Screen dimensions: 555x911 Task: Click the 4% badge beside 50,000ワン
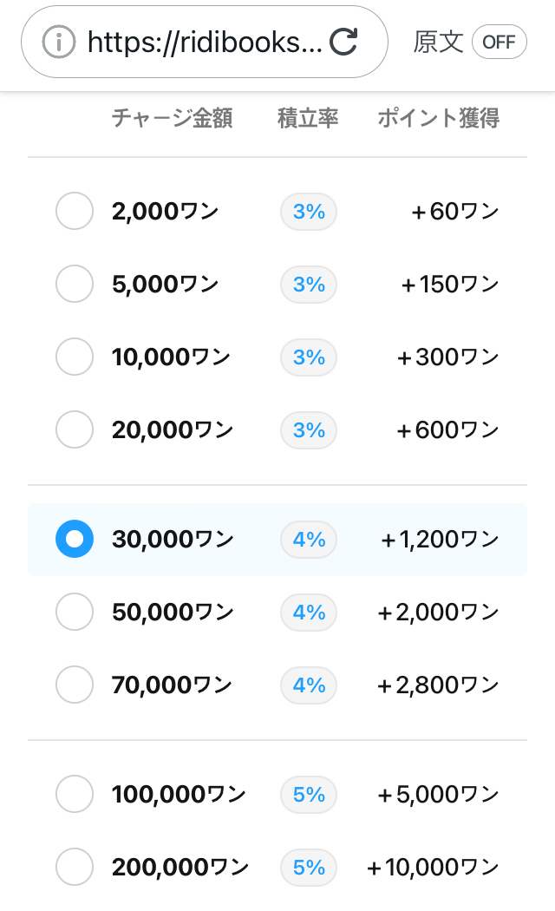(308, 613)
